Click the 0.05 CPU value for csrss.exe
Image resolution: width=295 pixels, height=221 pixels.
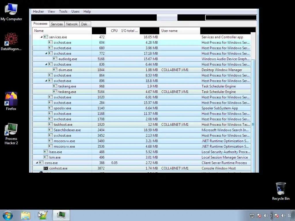[114, 163]
